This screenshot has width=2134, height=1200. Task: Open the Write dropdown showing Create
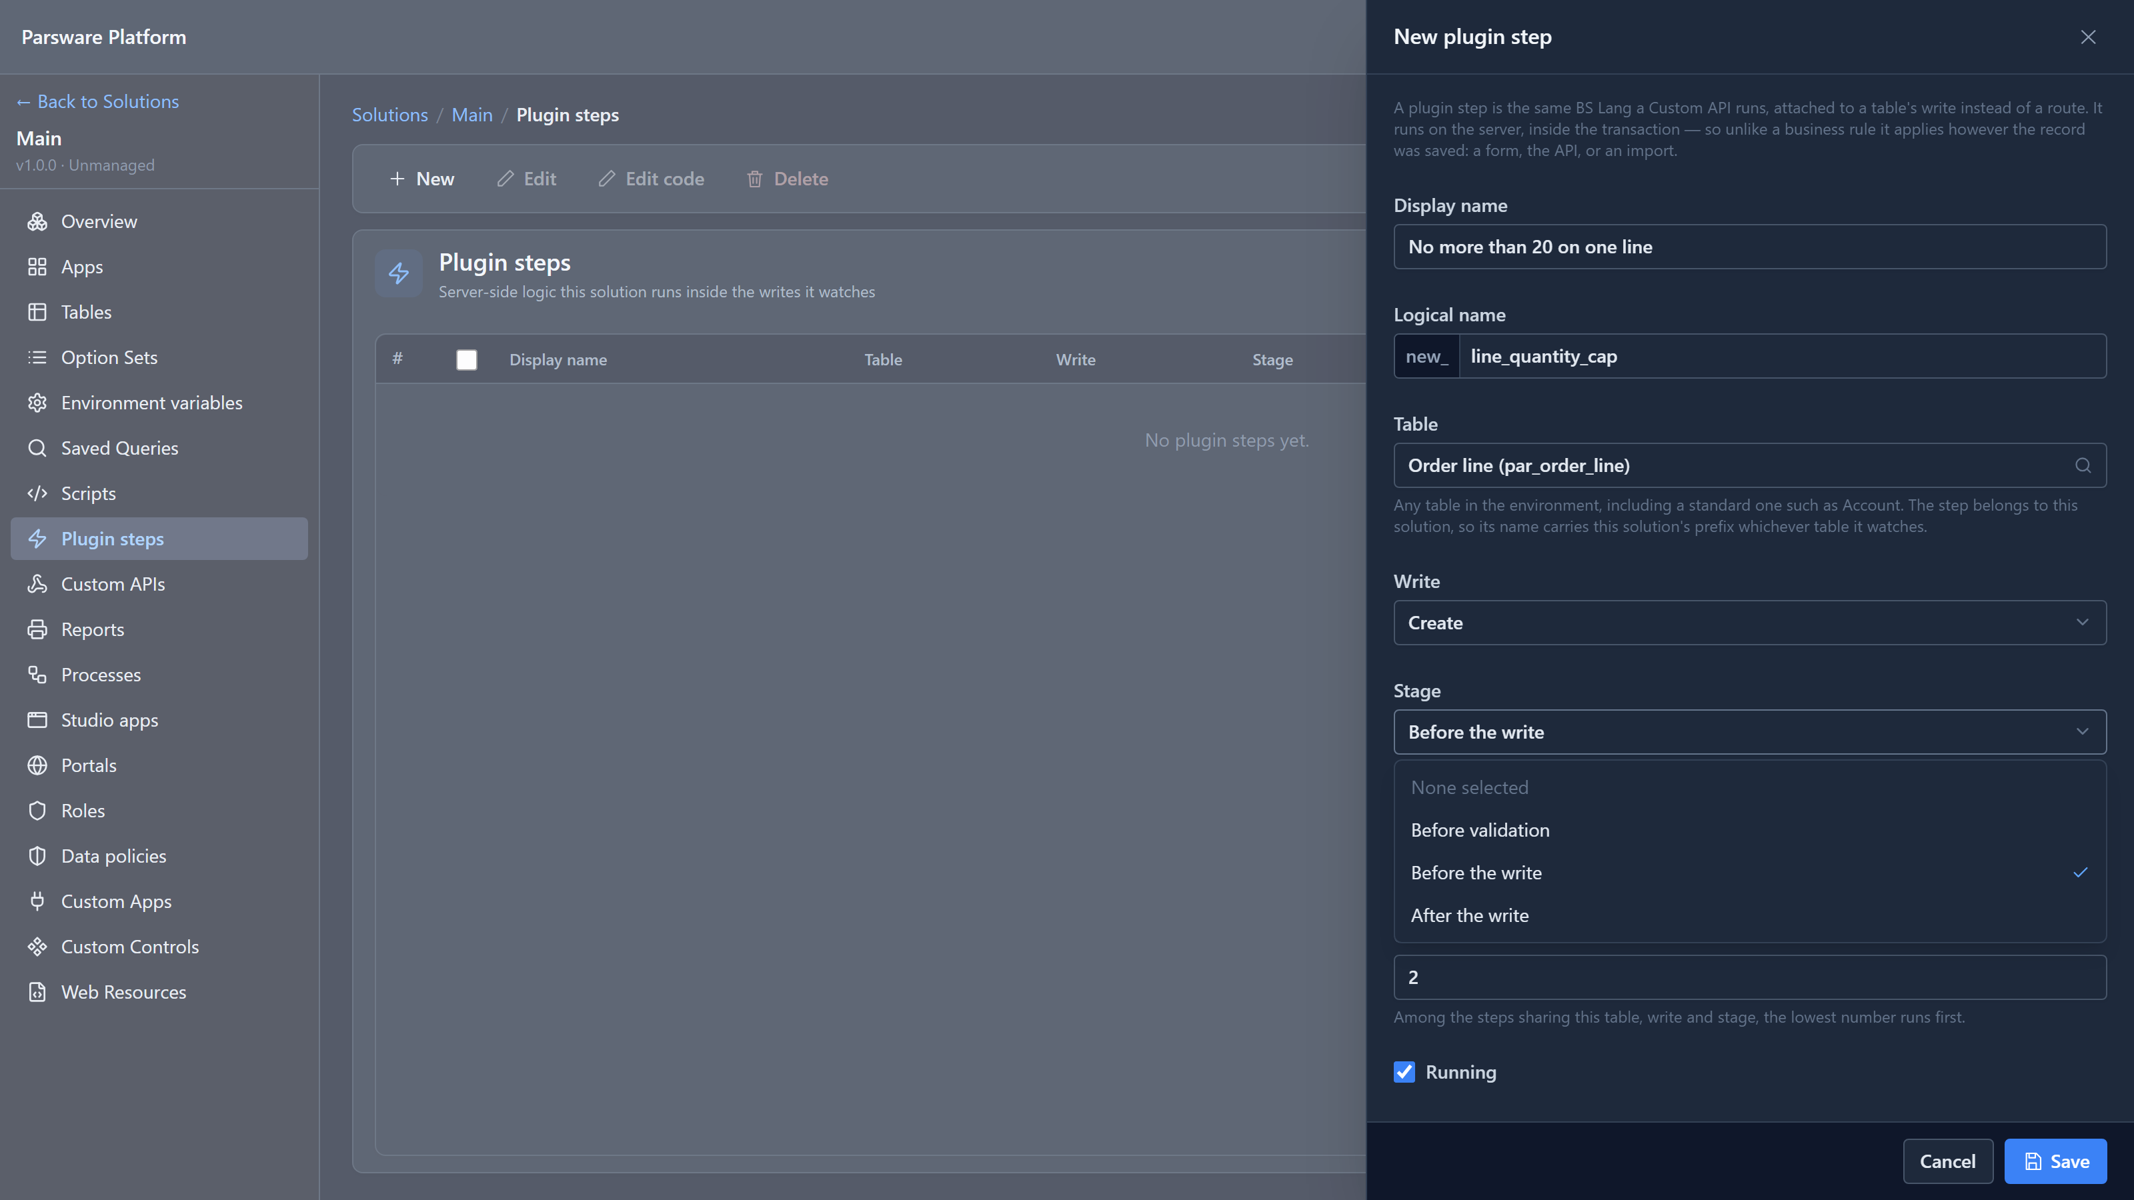pyautogui.click(x=1750, y=623)
